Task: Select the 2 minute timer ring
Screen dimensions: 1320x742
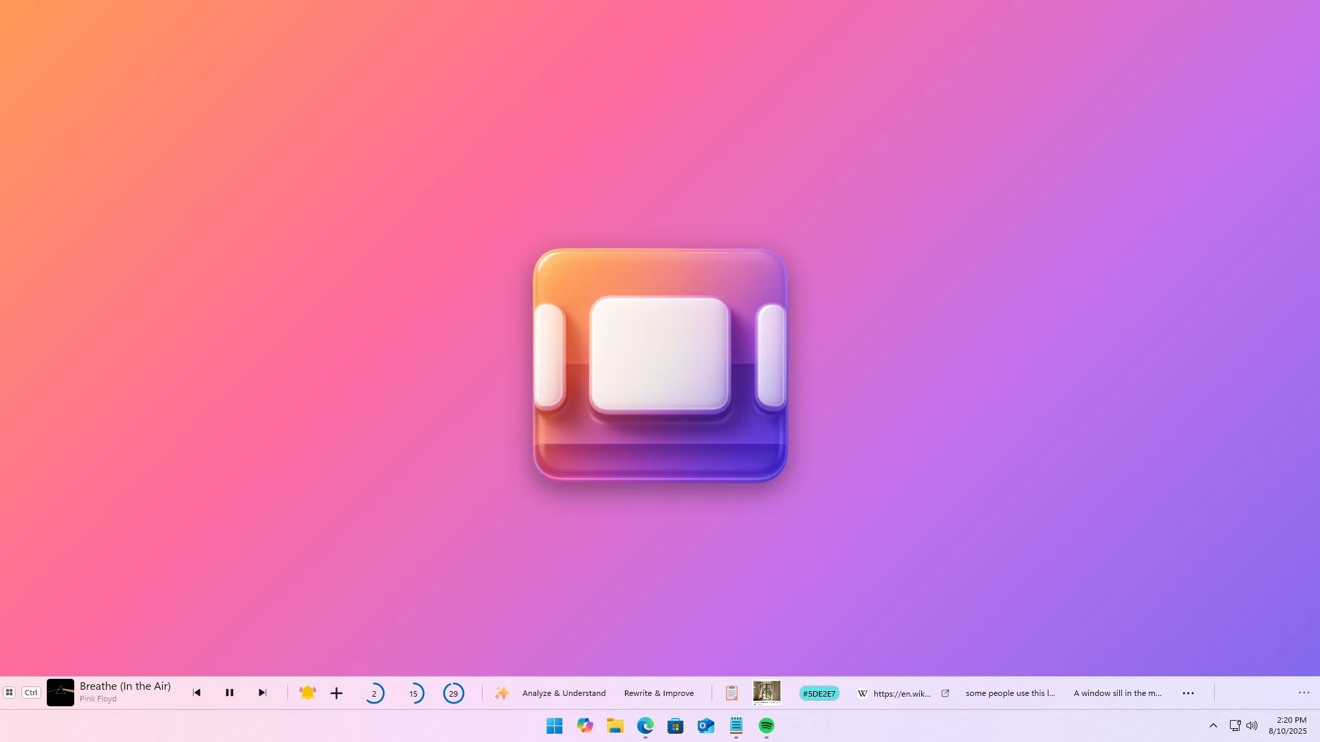Action: [x=374, y=693]
